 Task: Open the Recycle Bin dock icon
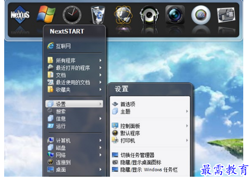(98, 15)
